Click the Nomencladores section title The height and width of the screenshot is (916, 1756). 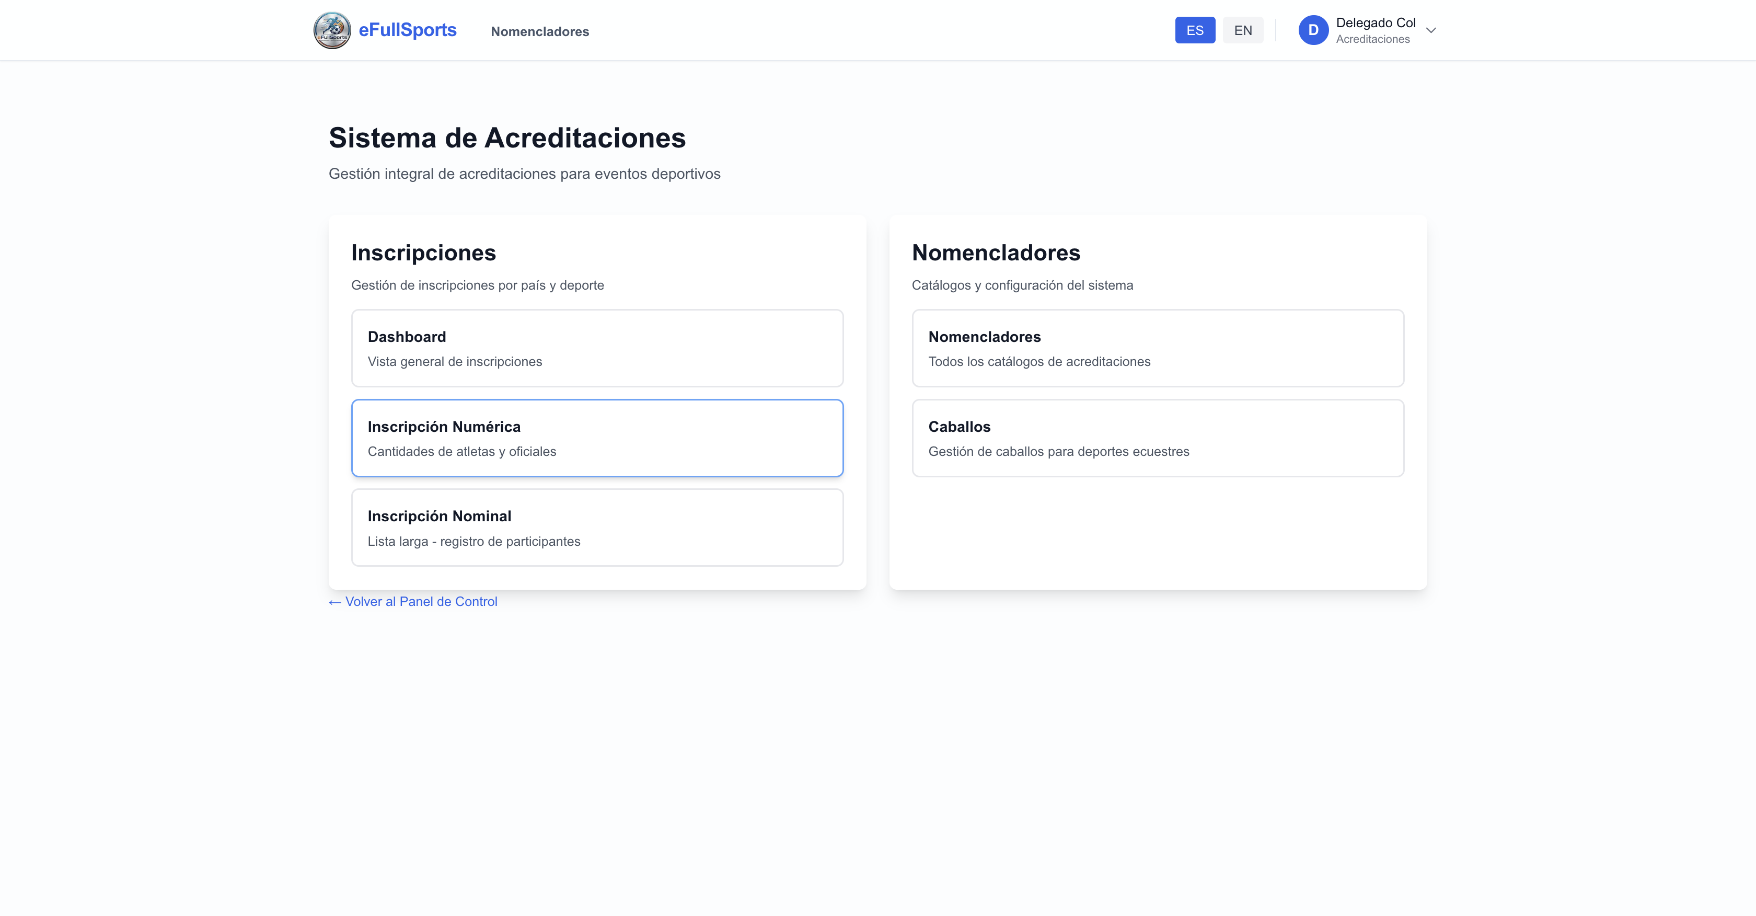995,253
